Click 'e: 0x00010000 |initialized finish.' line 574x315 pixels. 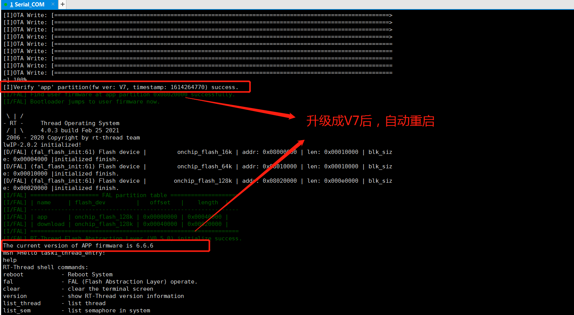tap(61, 174)
